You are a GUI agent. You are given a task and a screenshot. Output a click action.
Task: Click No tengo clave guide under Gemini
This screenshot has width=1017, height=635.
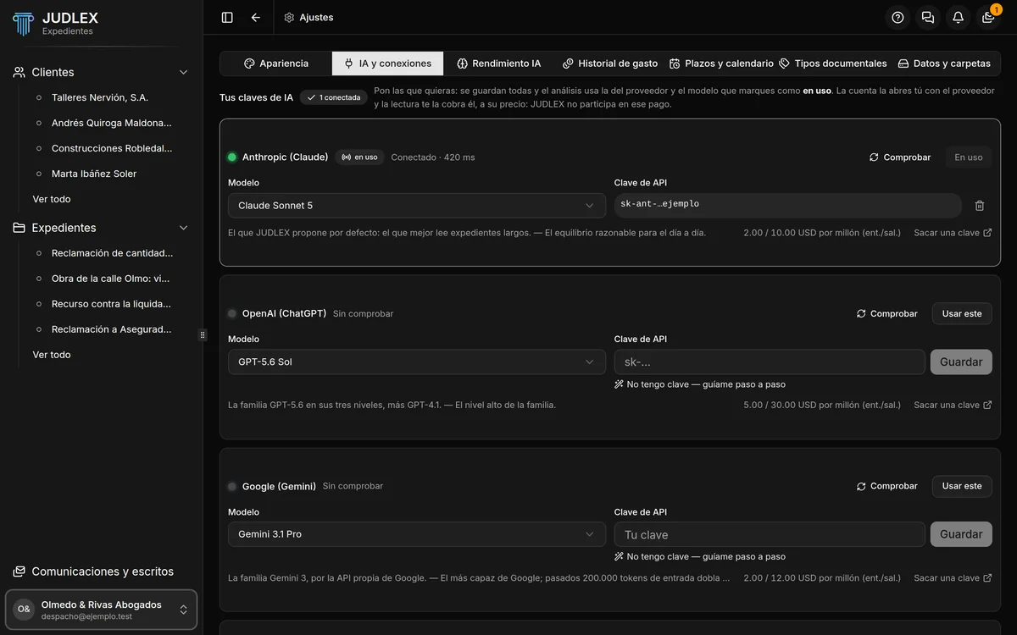pyautogui.click(x=700, y=557)
